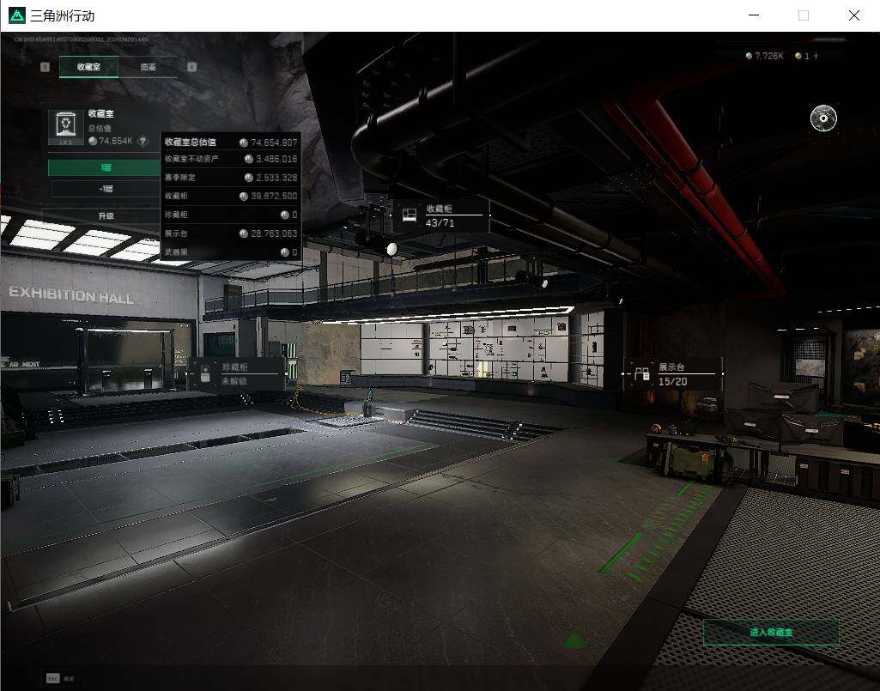Click the 珍藏柜 0 value row
This screenshot has height=691, width=880.
coord(231,215)
